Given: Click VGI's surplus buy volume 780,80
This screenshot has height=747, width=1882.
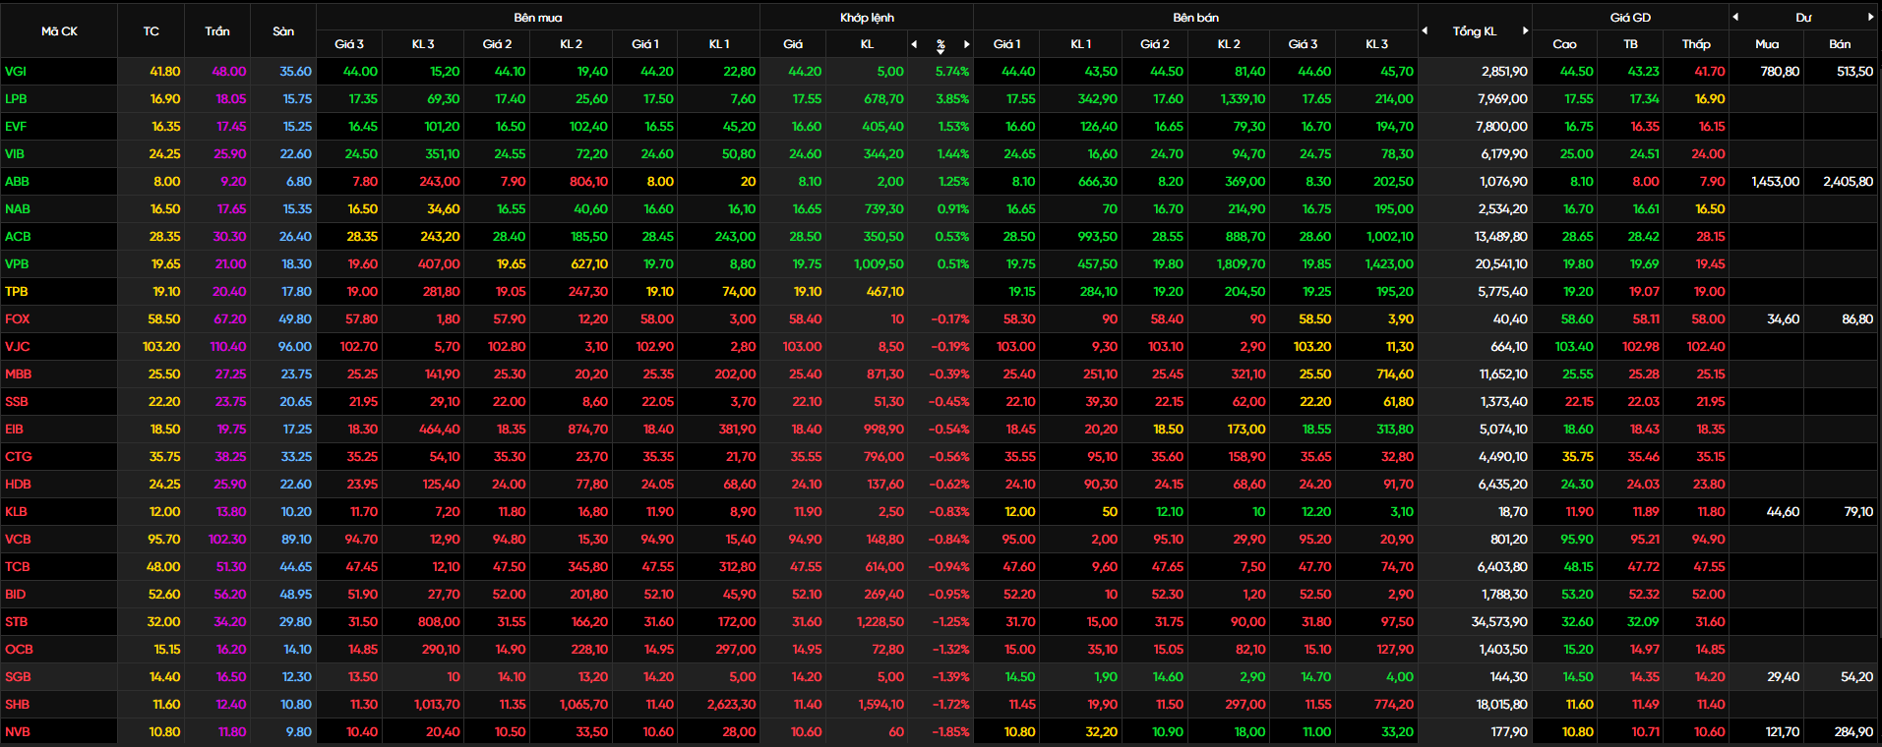Looking at the screenshot, I should [x=1780, y=72].
